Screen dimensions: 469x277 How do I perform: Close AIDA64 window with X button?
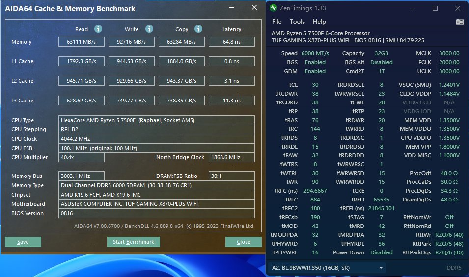point(254,8)
